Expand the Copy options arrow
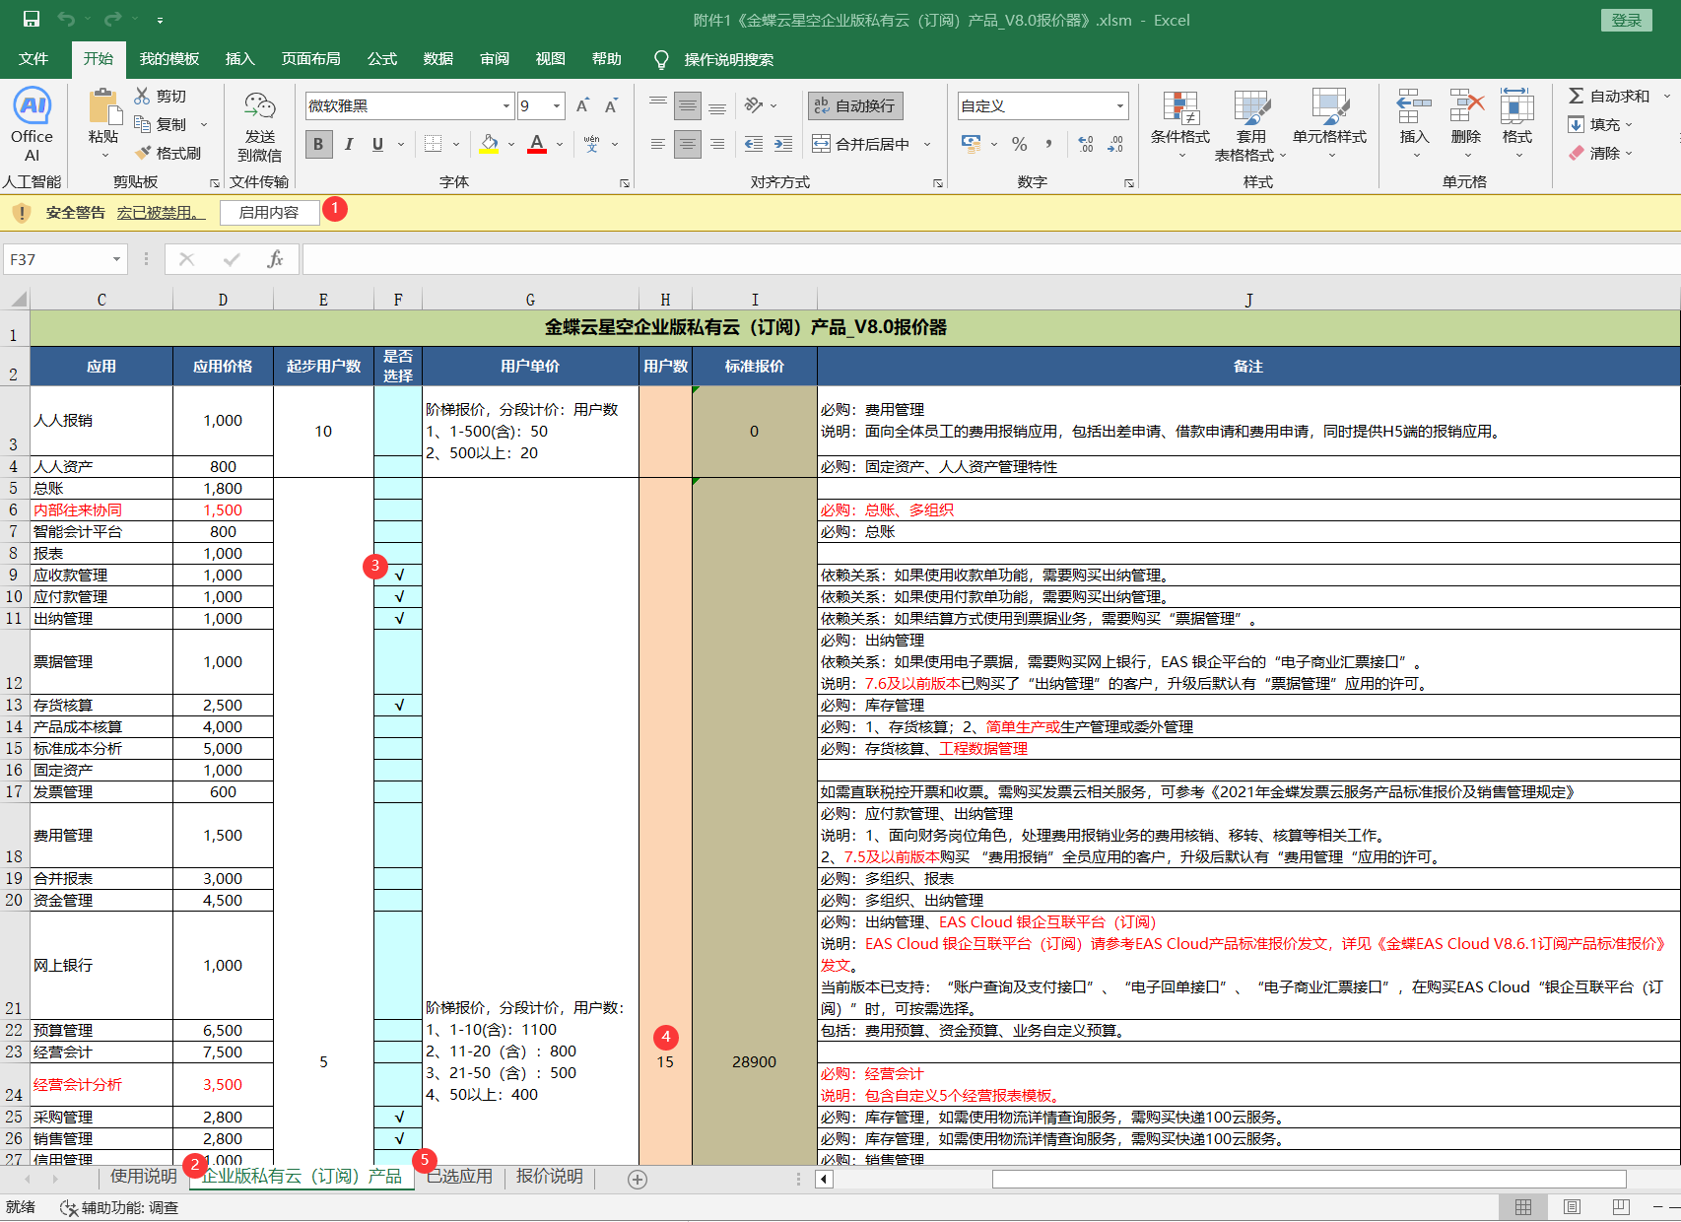This screenshot has width=1681, height=1222. 204,124
